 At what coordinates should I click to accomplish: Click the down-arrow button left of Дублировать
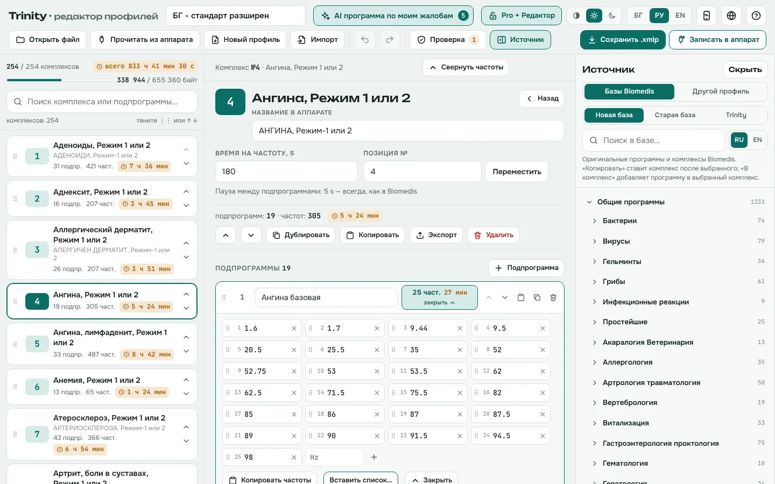251,235
